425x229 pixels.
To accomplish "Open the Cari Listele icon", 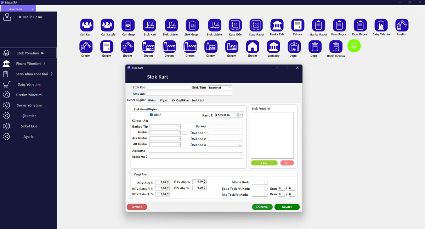I will point(107,25).
